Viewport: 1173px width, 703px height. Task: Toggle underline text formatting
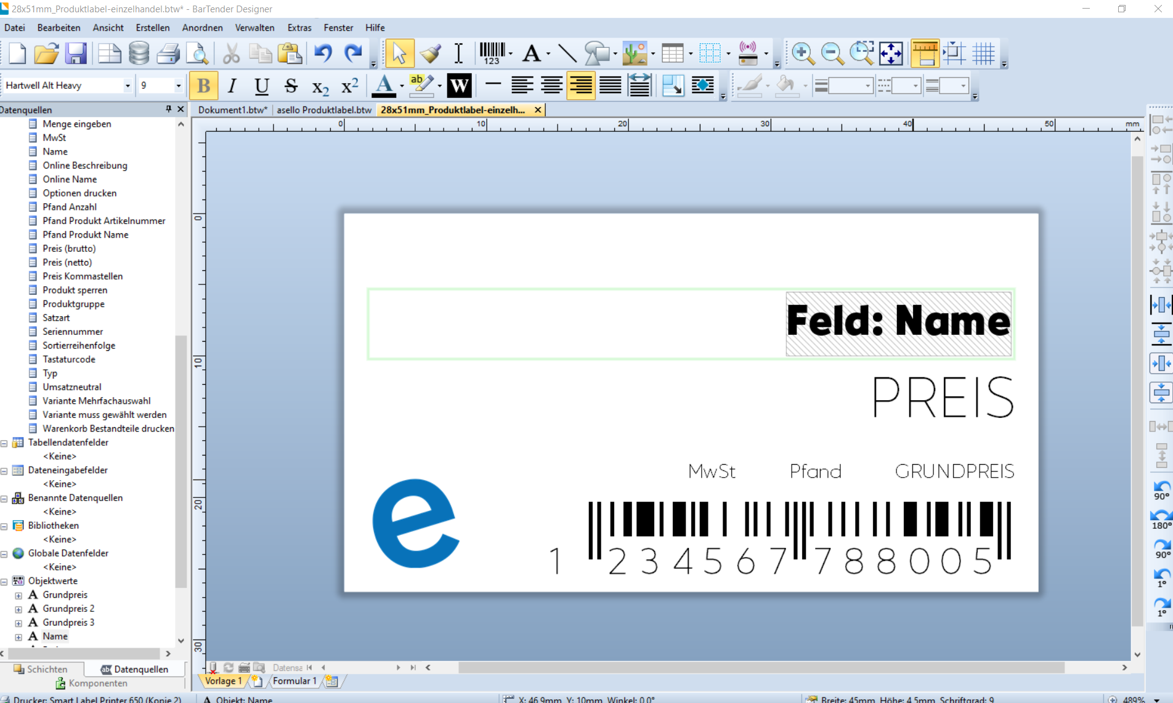(x=261, y=86)
